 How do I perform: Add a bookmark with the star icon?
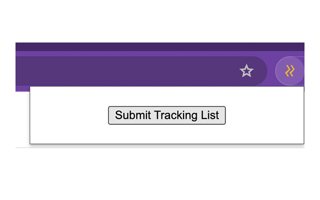click(246, 71)
